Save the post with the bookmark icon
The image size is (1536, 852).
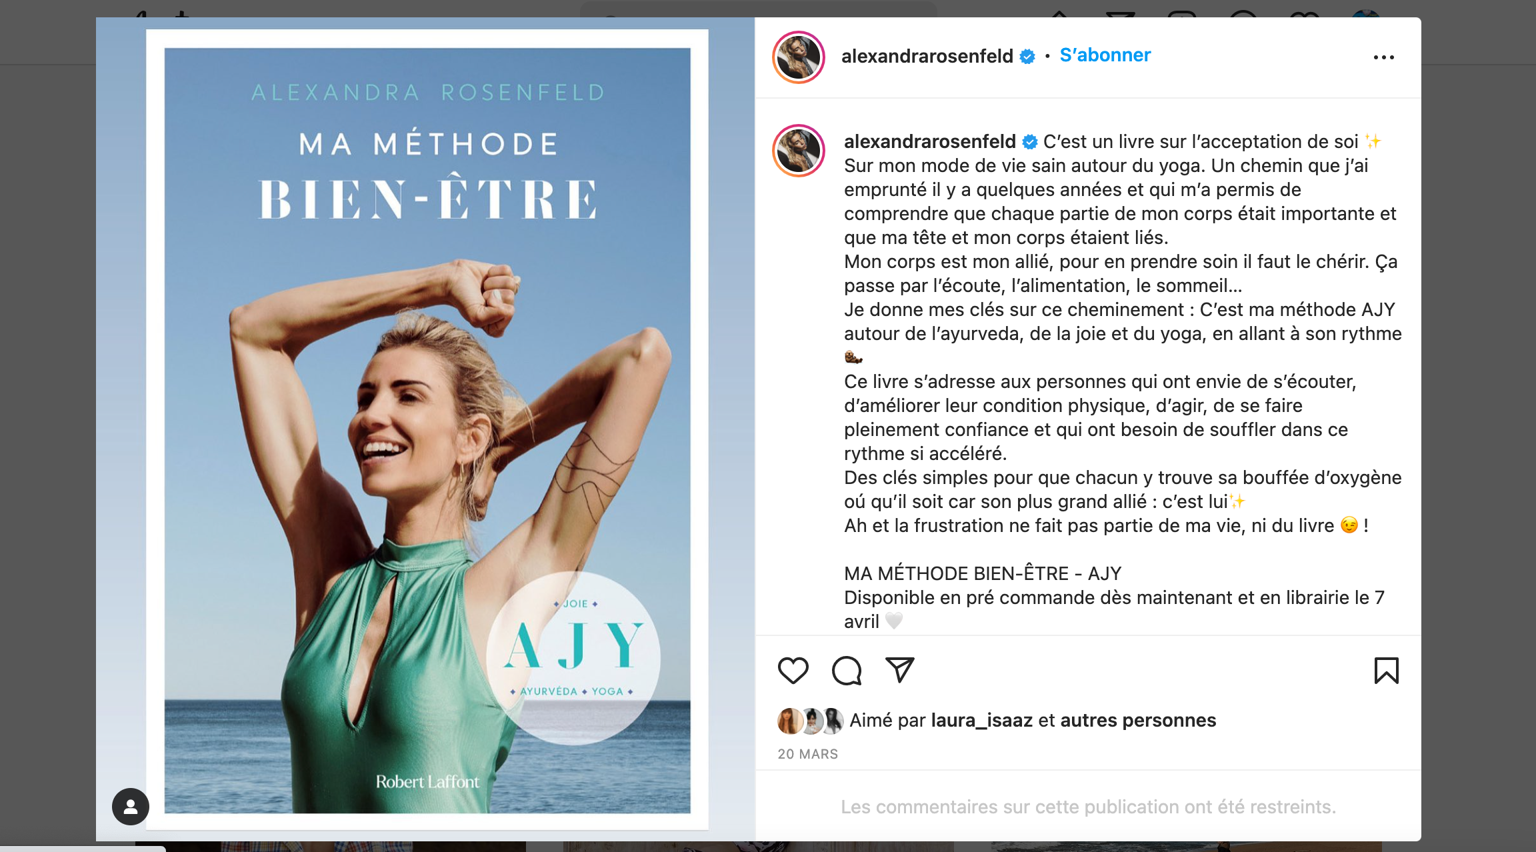1386,671
